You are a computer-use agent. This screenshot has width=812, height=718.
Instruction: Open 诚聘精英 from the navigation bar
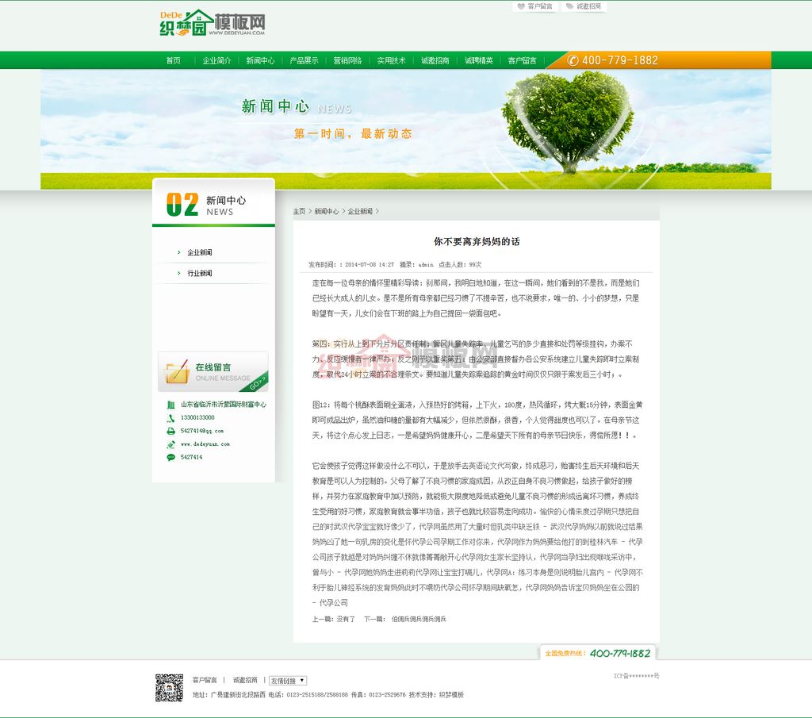click(478, 60)
